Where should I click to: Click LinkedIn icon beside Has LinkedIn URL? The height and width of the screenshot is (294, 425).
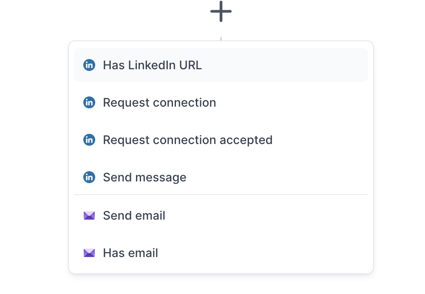coord(89,65)
